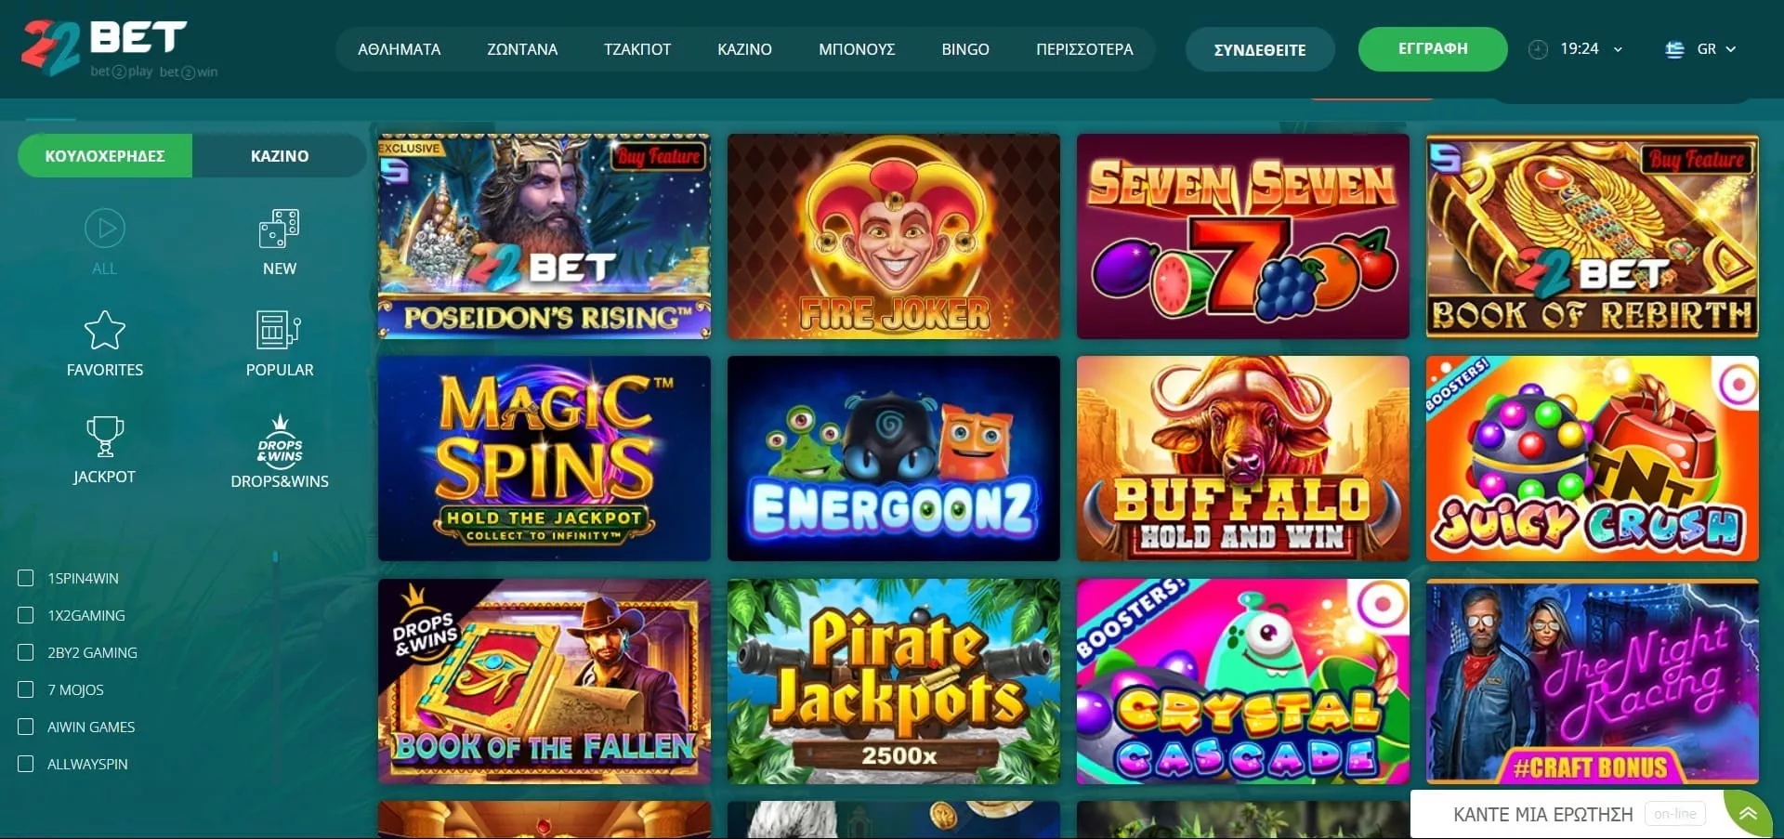
Task: Open the Fire Joker game thumbnail
Action: pos(894,236)
